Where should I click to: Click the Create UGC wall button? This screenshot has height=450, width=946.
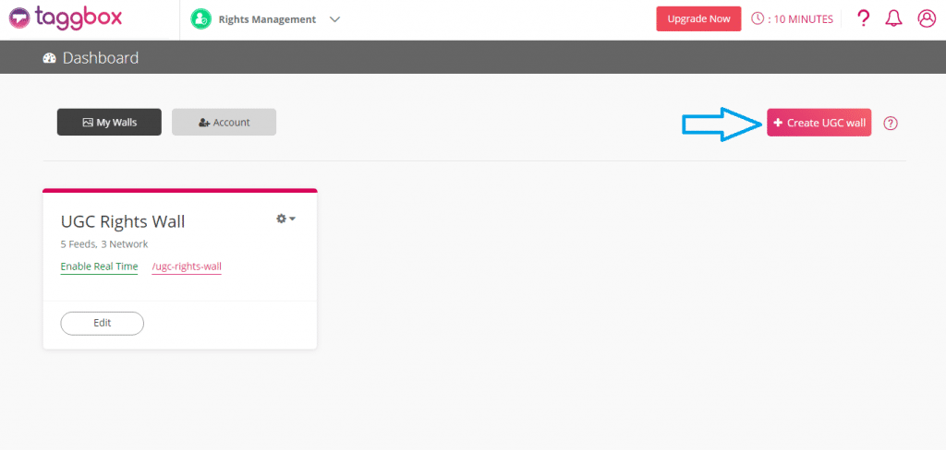tap(819, 123)
